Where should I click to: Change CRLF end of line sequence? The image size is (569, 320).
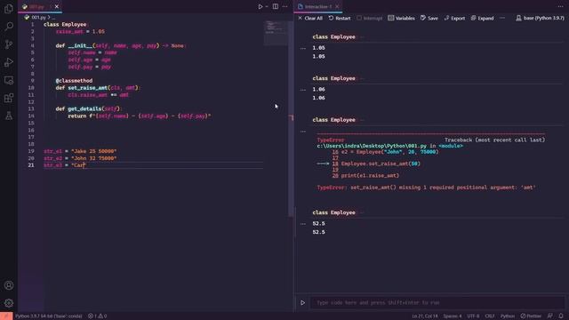tap(490, 316)
